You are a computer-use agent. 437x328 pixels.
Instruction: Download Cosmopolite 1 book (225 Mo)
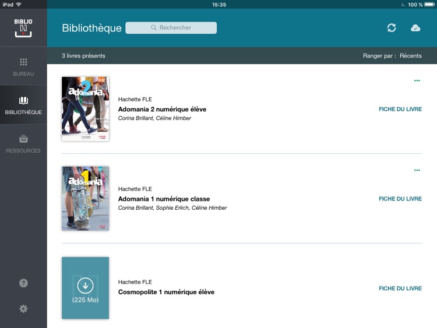[x=85, y=288]
